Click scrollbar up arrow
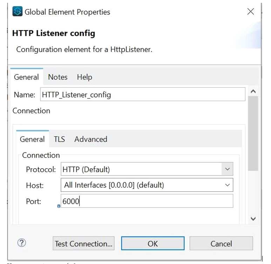Image resolution: width=271 pixels, height=264 pixels. [x=253, y=91]
